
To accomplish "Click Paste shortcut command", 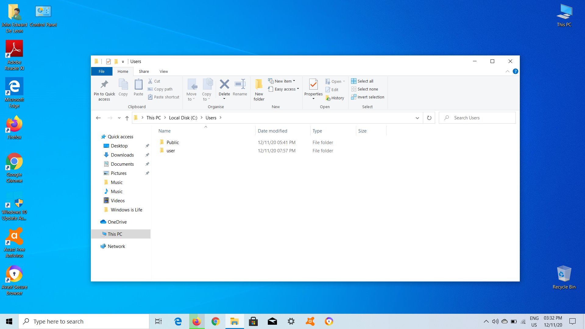I will click(x=164, y=97).
